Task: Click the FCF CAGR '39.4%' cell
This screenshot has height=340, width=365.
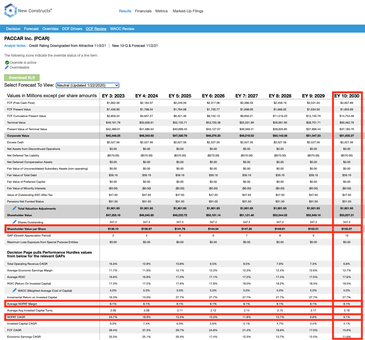Action: click(x=113, y=330)
